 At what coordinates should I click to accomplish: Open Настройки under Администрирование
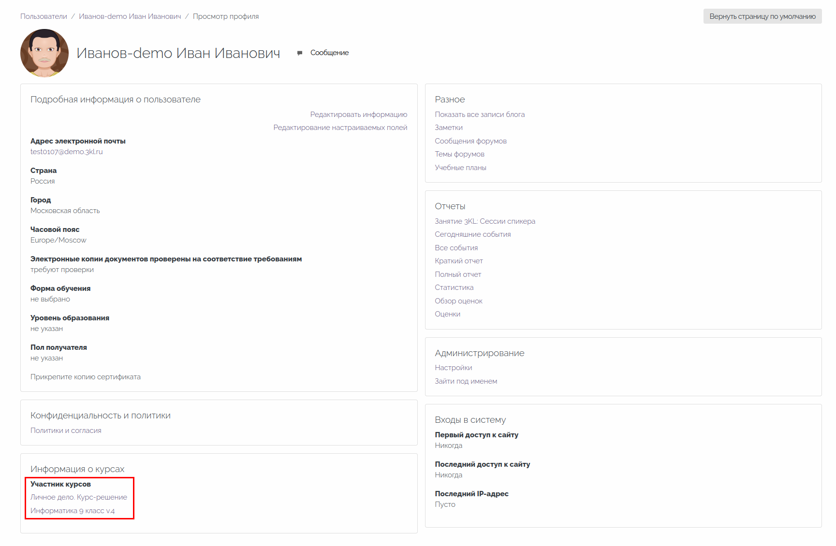453,368
